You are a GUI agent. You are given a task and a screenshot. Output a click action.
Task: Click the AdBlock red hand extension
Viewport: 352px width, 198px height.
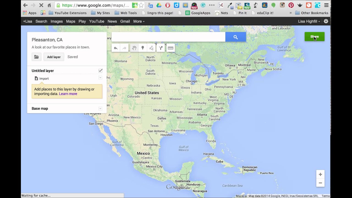[167, 5]
